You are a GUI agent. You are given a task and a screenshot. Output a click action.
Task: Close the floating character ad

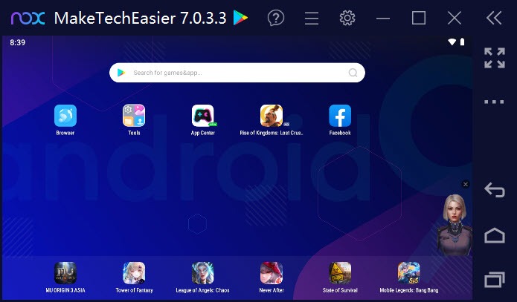[x=466, y=184]
